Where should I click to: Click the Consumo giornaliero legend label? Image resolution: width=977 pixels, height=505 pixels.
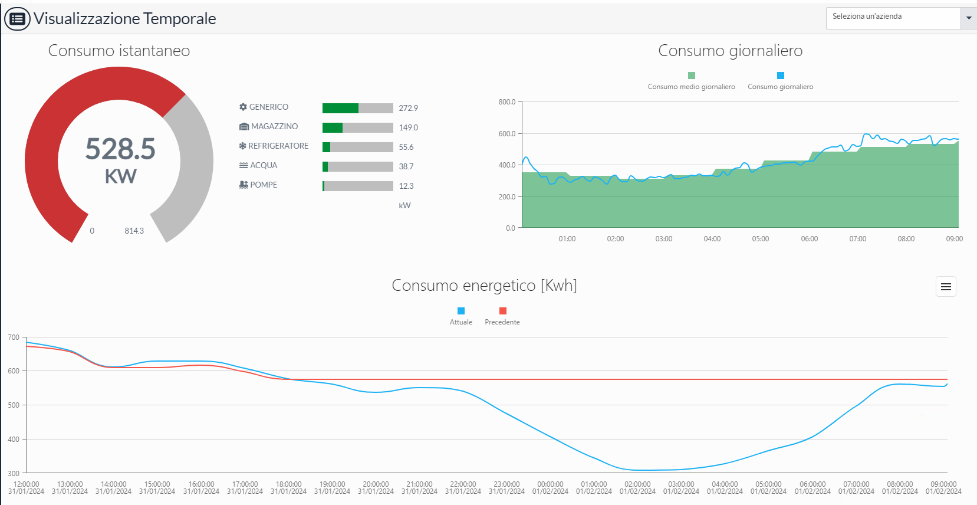coord(781,87)
